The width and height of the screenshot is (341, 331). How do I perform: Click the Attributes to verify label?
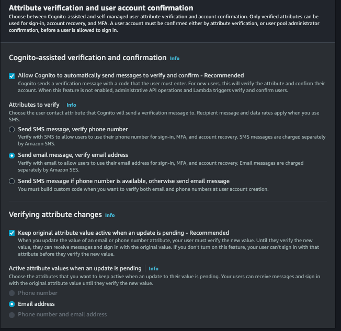click(34, 105)
